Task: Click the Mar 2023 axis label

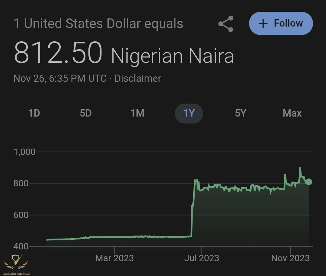Action: point(114,258)
